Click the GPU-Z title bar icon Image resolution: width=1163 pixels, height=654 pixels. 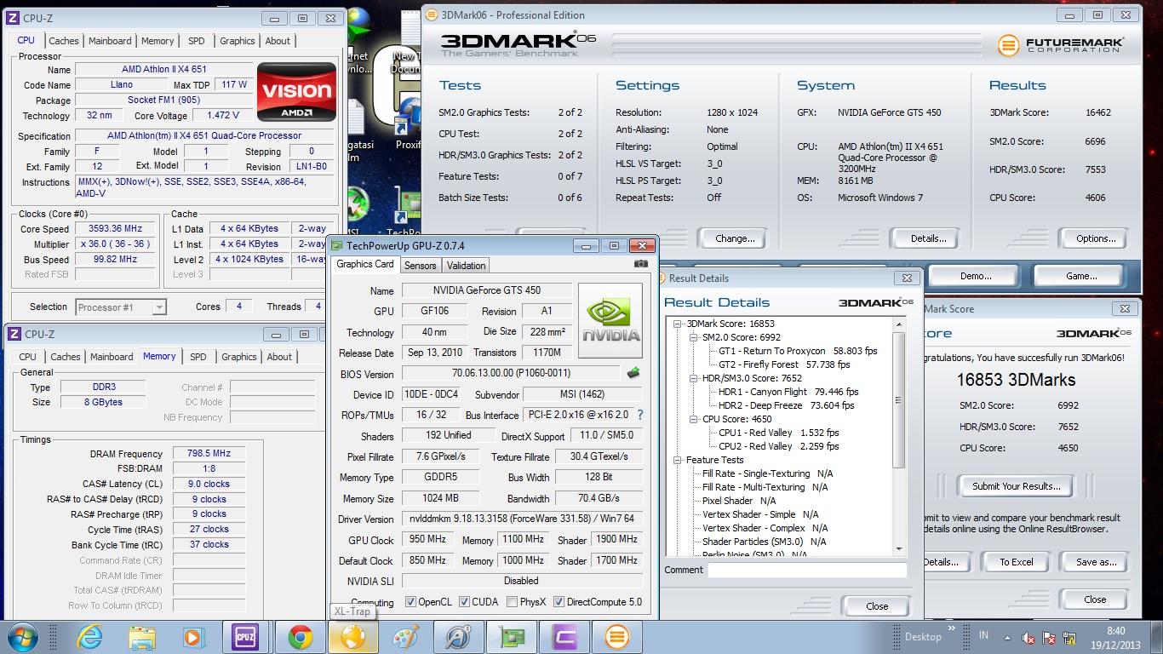point(337,245)
